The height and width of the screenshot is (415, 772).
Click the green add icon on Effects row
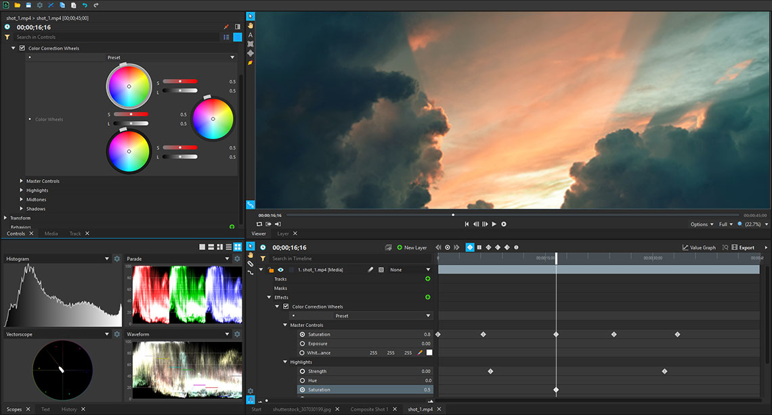[428, 297]
